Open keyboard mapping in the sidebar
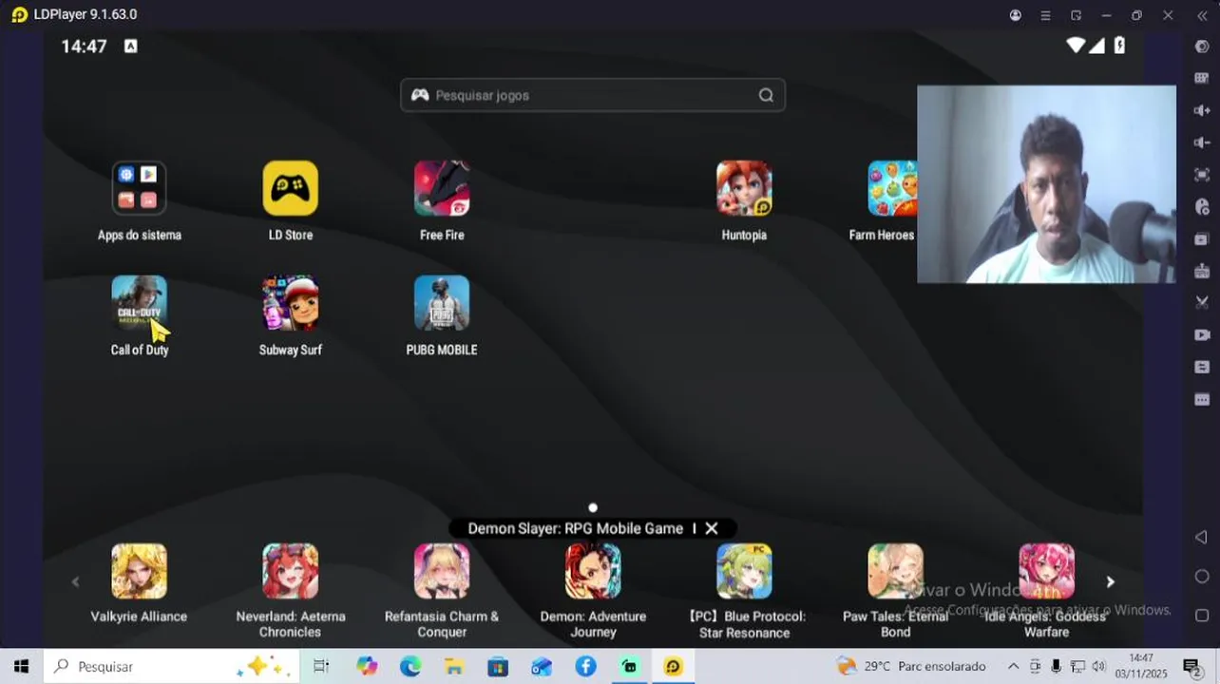1220x684 pixels. pyautogui.click(x=1201, y=78)
